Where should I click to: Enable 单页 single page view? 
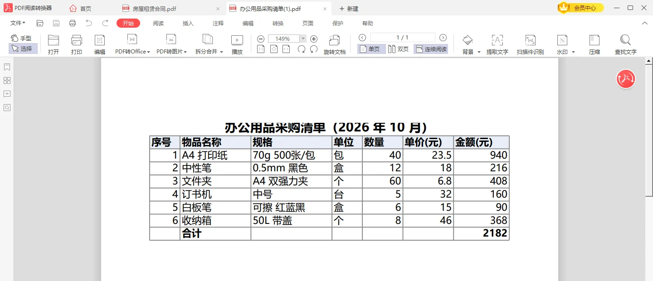click(371, 49)
